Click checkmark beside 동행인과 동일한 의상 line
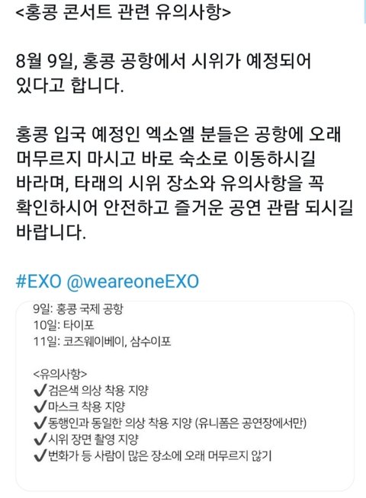This screenshot has width=366, height=498. click(40, 423)
